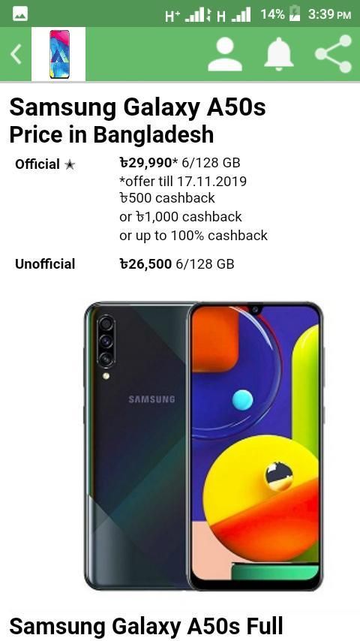Tap the 3:39 PM clock in the status bar
The width and height of the screenshot is (360, 641).
329,15
